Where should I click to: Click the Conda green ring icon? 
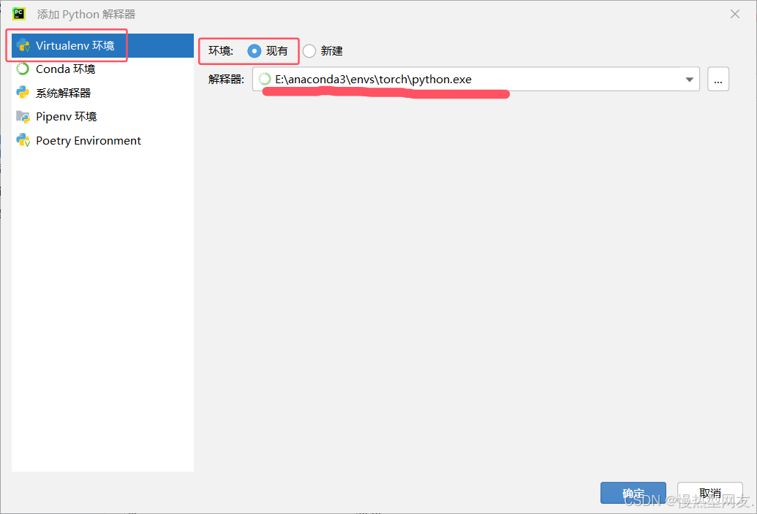point(23,69)
